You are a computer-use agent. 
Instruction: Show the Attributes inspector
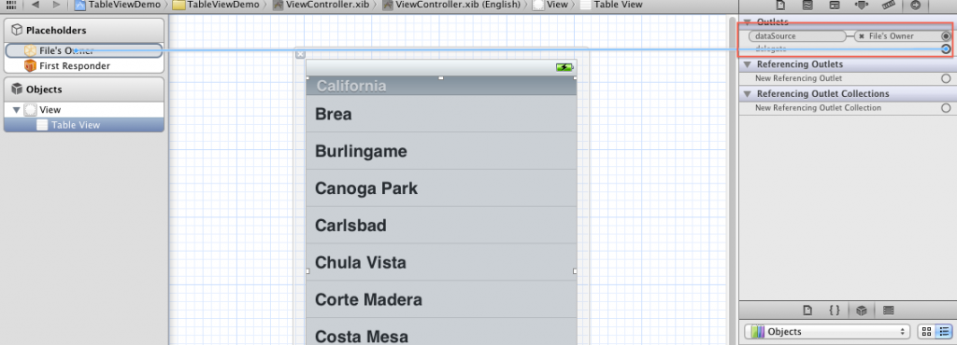pyautogui.click(x=862, y=5)
